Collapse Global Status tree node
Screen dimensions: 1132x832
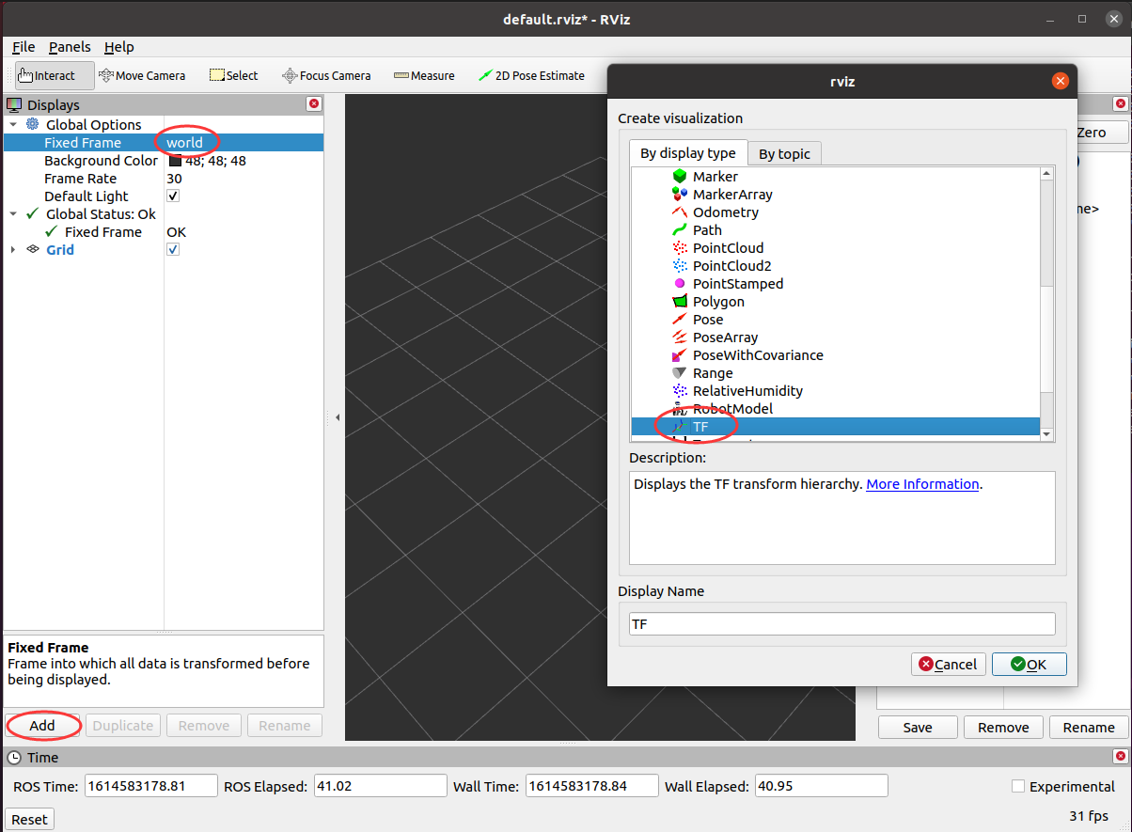point(14,214)
